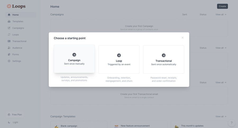Image resolution: width=238 pixels, height=128 pixels.
Task: Click the Templates icon in sidebar
Action: [9, 21]
